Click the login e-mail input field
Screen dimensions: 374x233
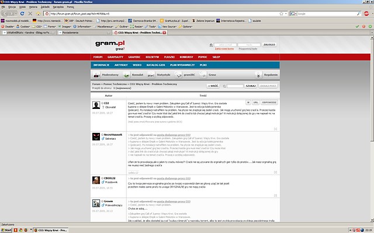225,45
